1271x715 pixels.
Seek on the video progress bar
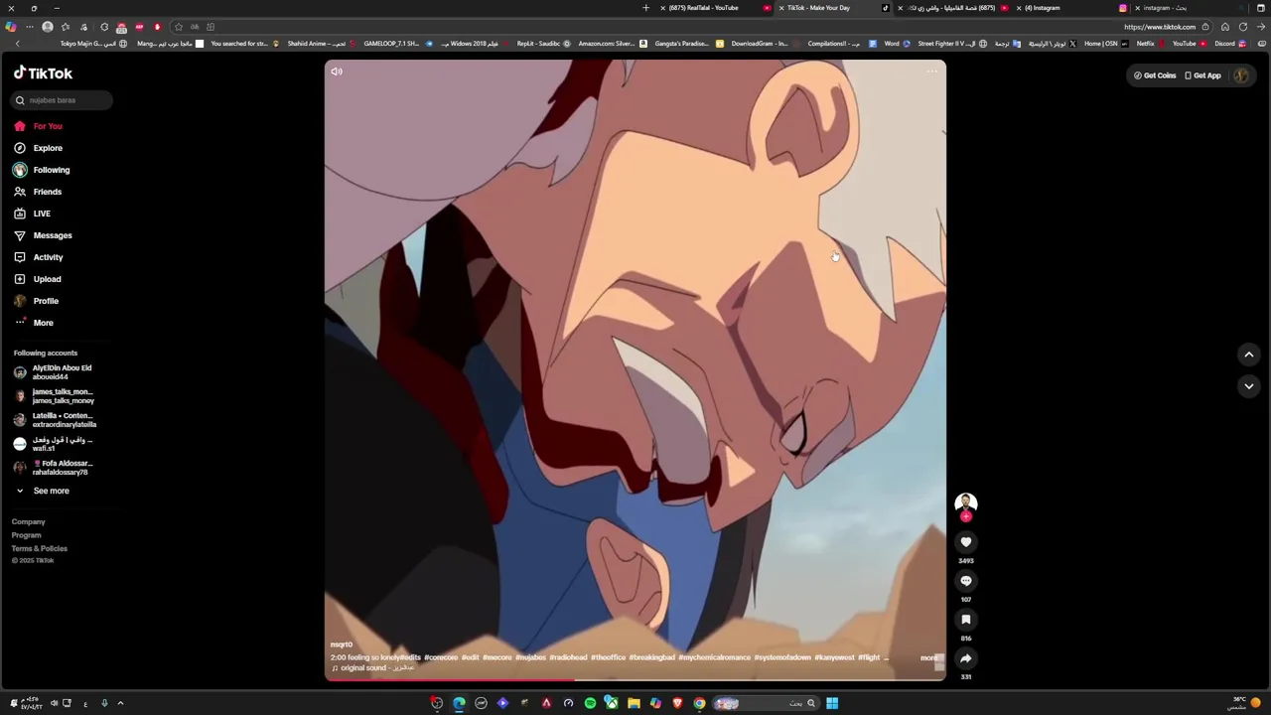(635, 680)
